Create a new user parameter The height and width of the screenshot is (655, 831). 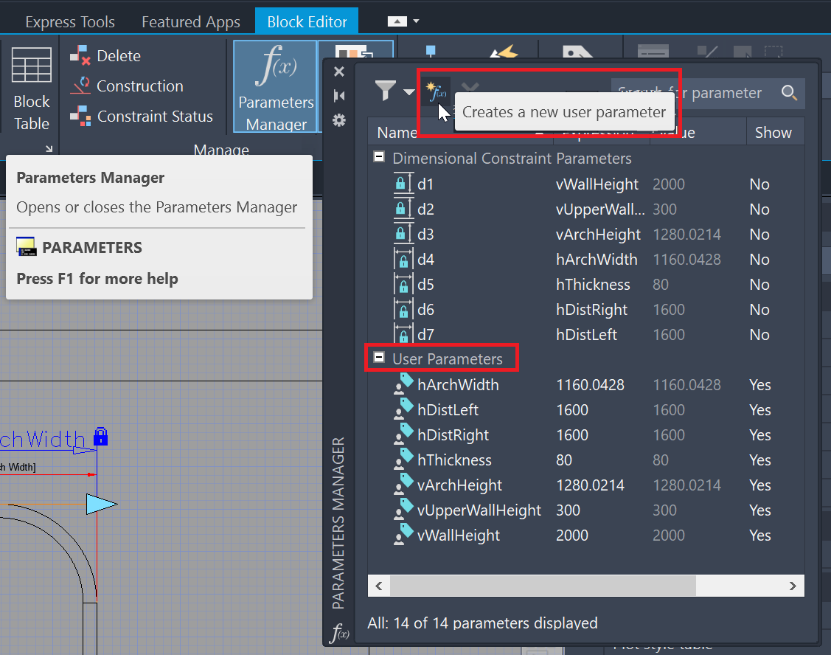click(x=437, y=91)
